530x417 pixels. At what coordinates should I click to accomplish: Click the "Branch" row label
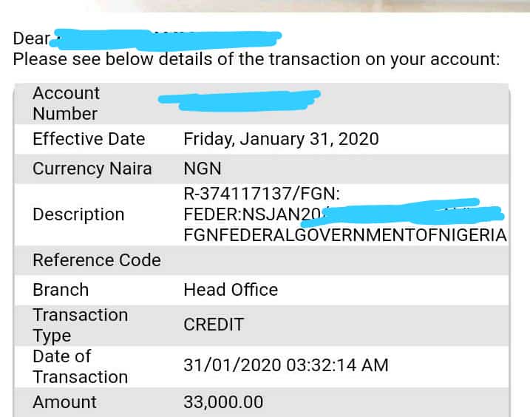pos(61,290)
